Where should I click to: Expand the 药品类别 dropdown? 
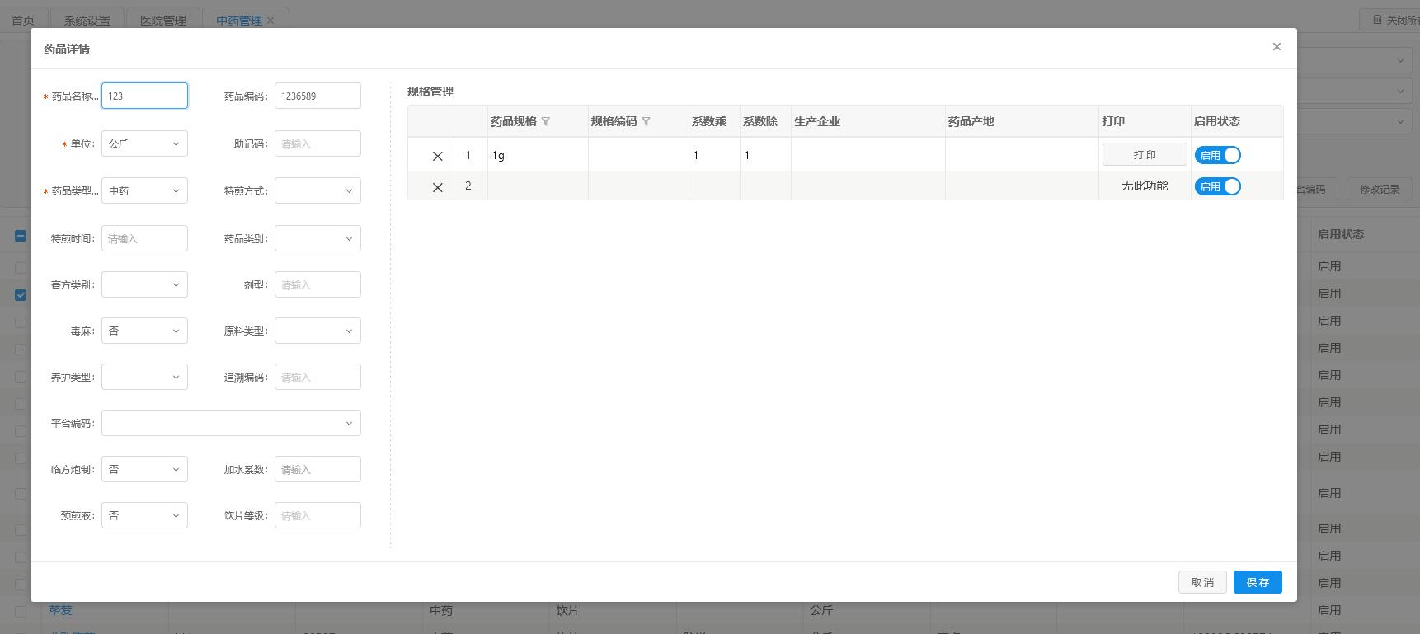pos(317,238)
